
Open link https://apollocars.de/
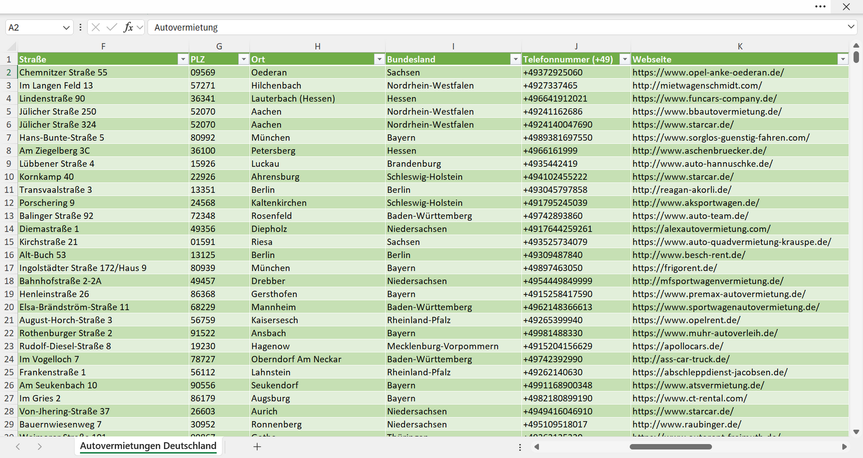tap(678, 346)
